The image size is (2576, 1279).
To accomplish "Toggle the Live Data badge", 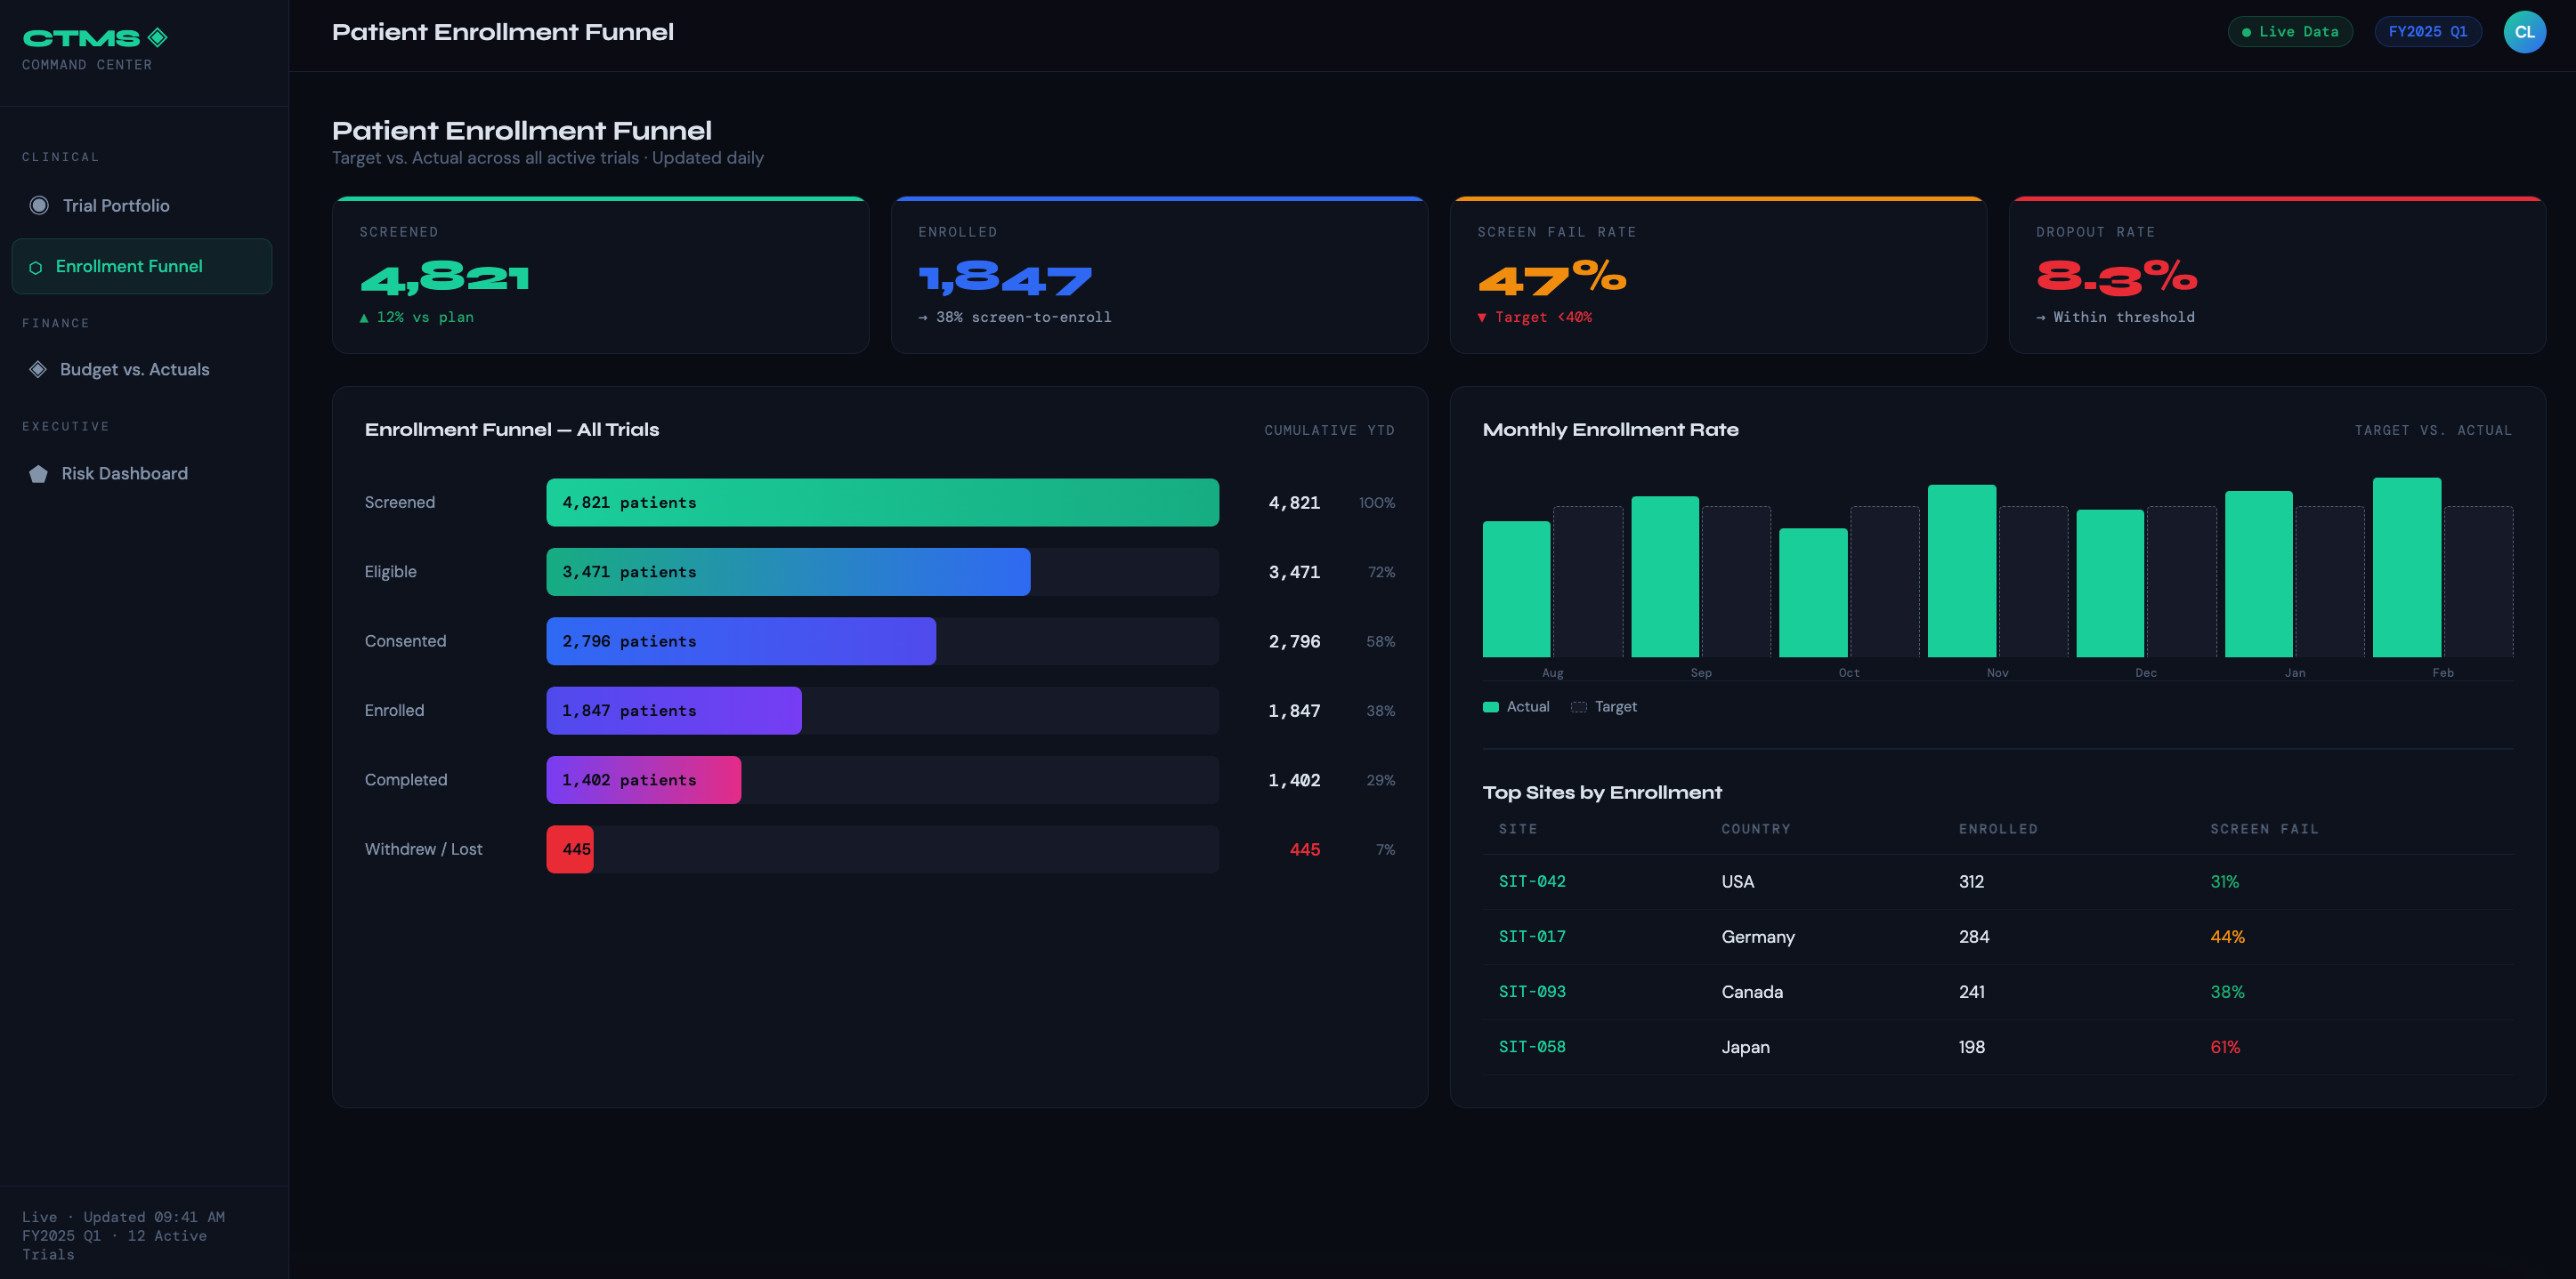I will (2290, 31).
